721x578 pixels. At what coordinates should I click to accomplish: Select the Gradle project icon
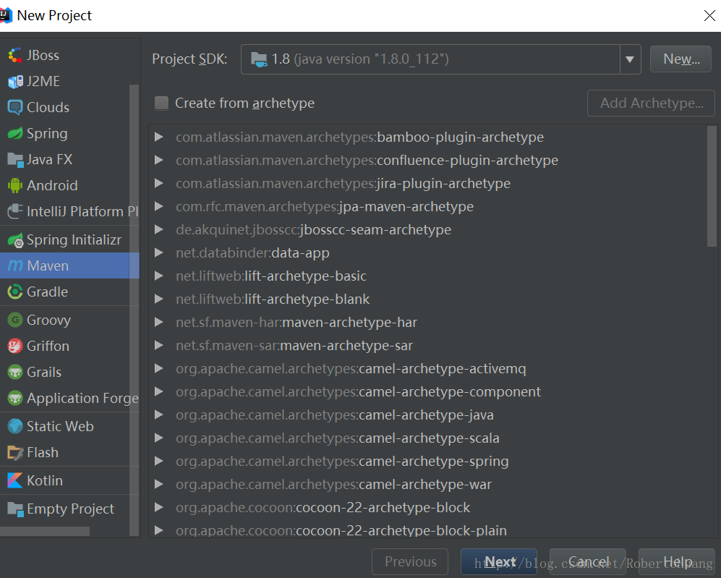coord(15,292)
